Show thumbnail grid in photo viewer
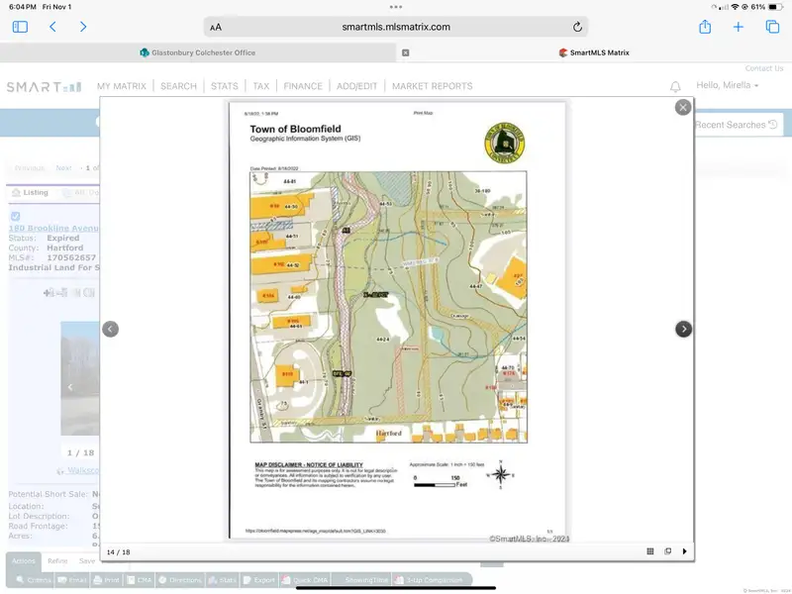The height and width of the screenshot is (594, 792). [x=650, y=551]
